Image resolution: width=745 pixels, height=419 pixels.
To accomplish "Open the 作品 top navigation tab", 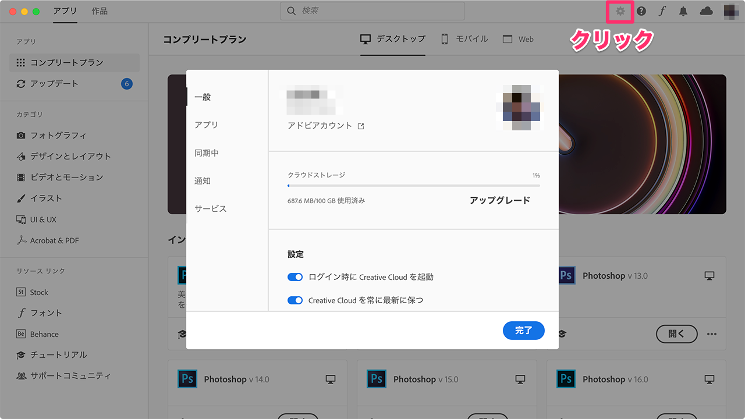I will click(100, 11).
